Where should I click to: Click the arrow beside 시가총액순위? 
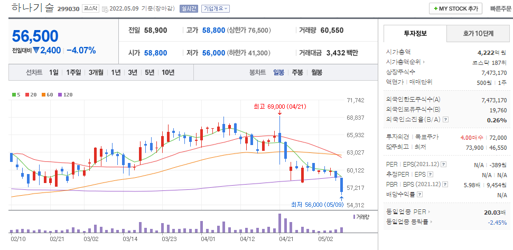pos(424,62)
